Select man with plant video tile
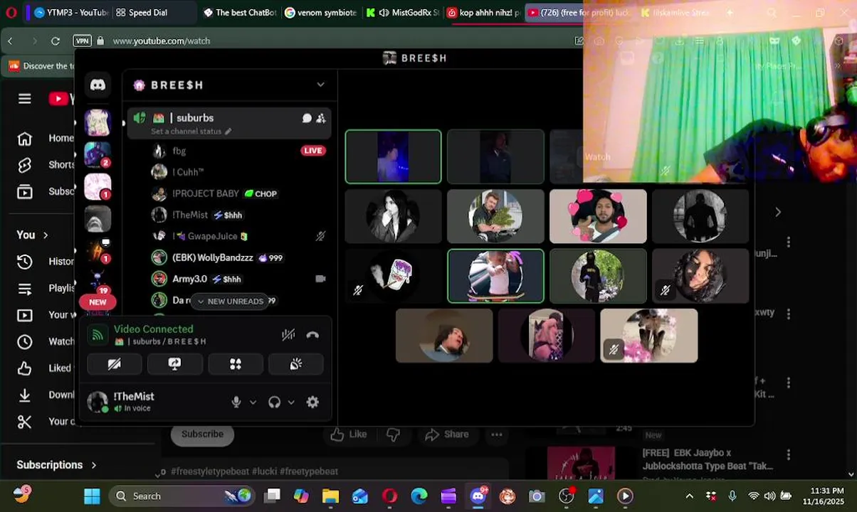This screenshot has width=857, height=512. 495,216
